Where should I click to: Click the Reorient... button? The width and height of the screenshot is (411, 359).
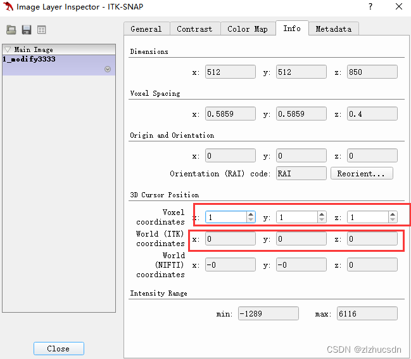click(x=362, y=173)
